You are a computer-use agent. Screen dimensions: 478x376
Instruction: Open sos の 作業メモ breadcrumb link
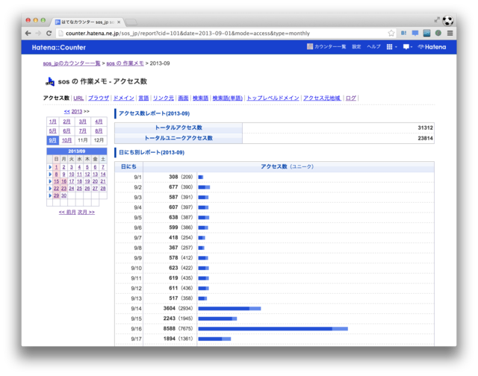[125, 63]
